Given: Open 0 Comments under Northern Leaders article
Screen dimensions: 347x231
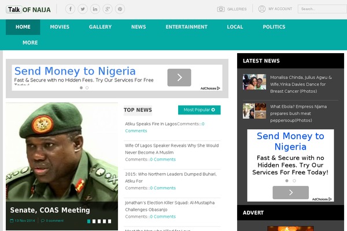Looking at the screenshot, I should [163, 188].
